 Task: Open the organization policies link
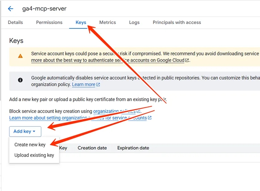pos(114,111)
